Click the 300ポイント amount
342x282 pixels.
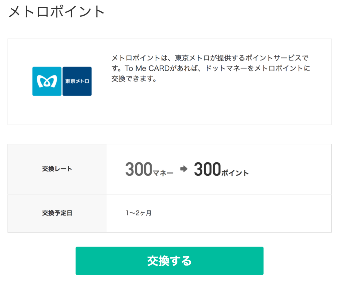[x=221, y=169]
